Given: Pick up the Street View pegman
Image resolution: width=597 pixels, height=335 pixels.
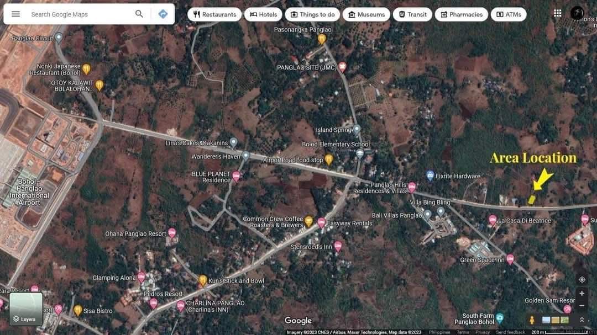Looking at the screenshot, I should pyautogui.click(x=532, y=320).
